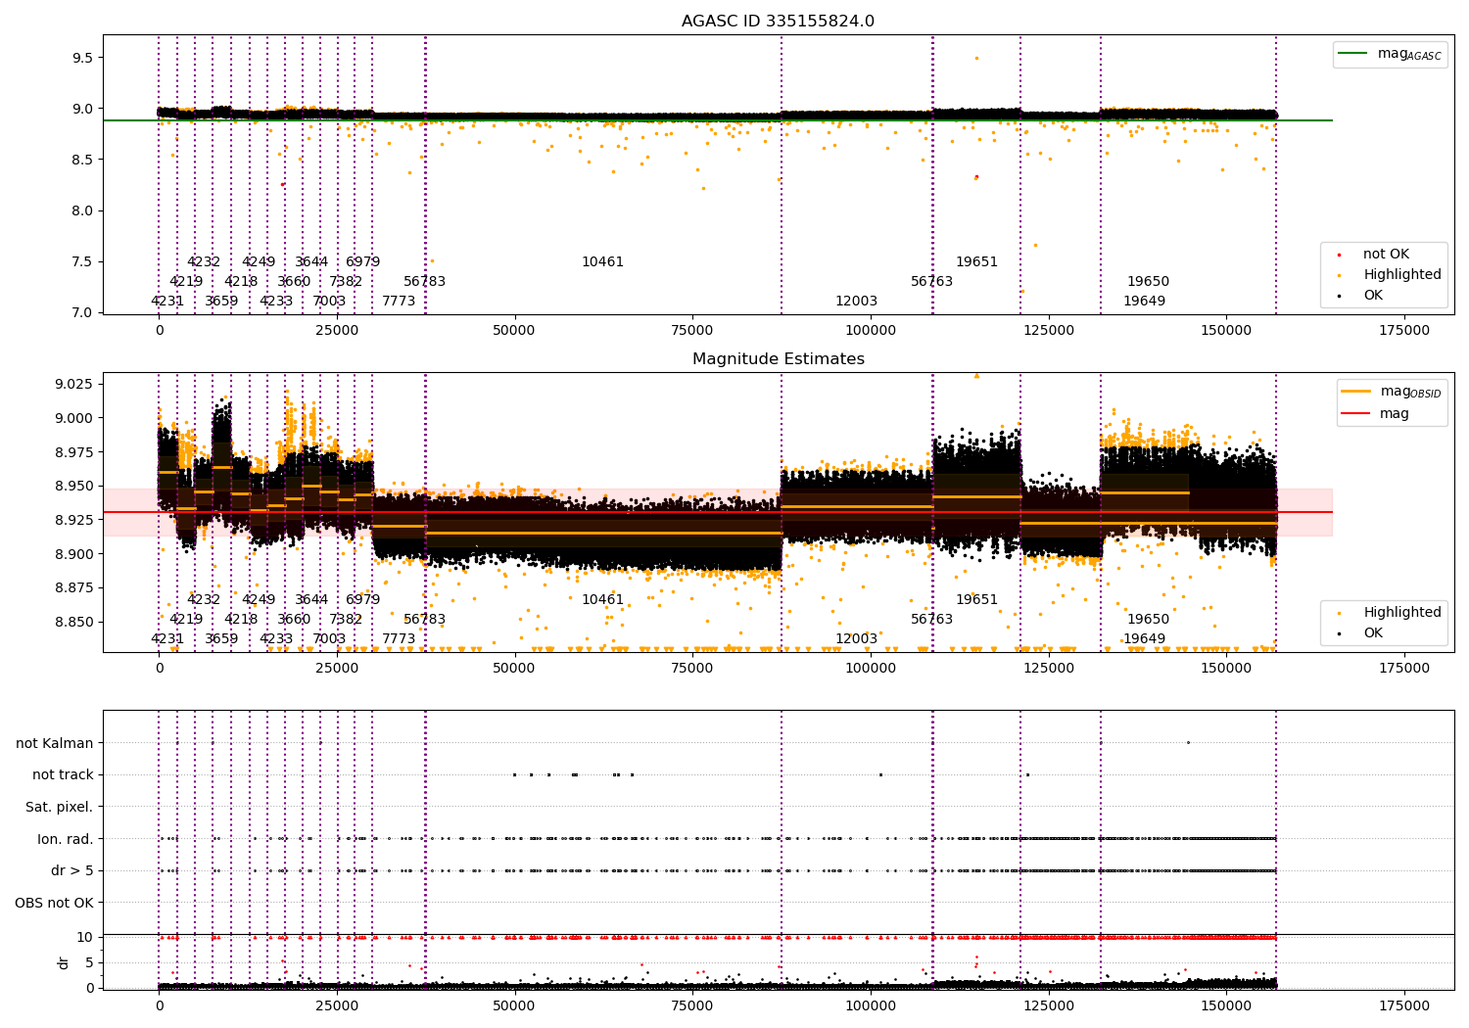Viewport: 1469px width, 1028px height.
Task: Click the 8.975 y-axis tick label
Action: [x=74, y=452]
